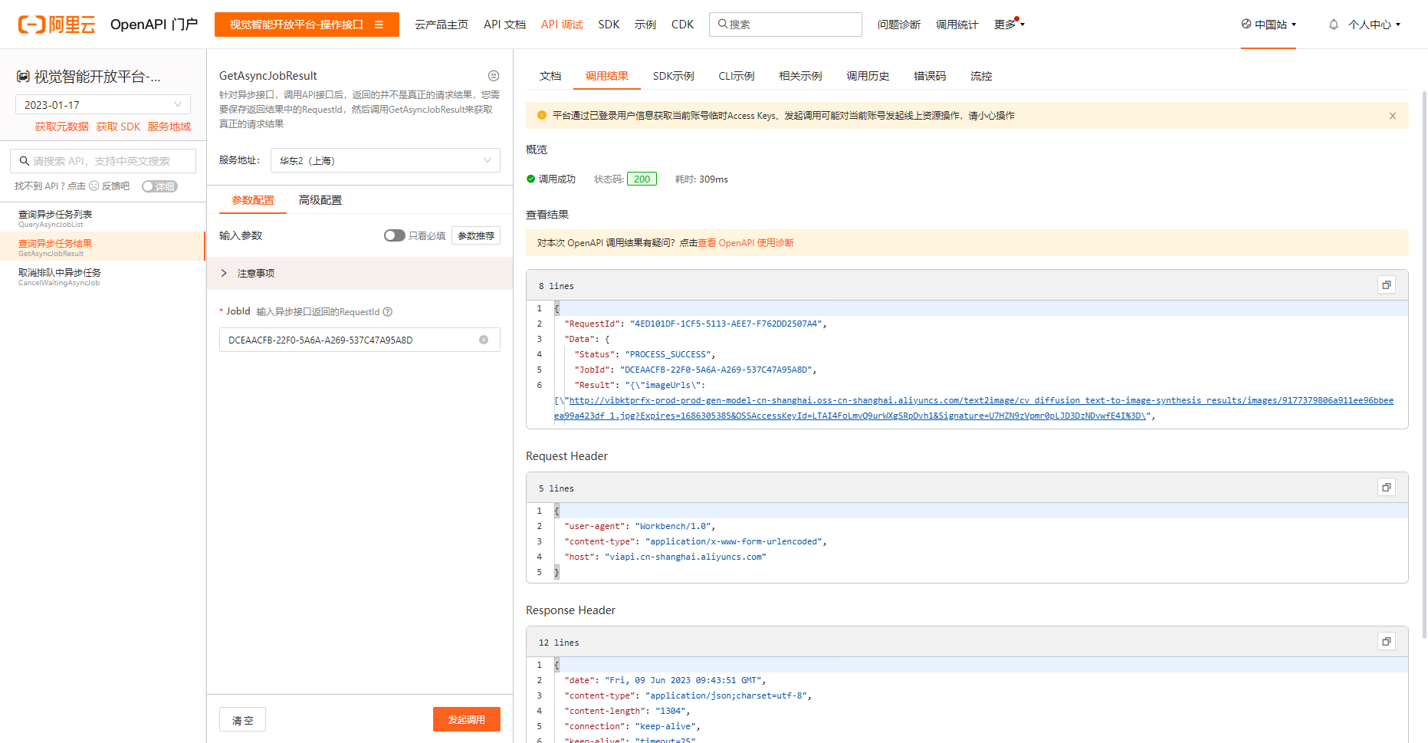Toggle the 详细 switch in the sidebar
The width and height of the screenshot is (1428, 743).
[x=159, y=186]
